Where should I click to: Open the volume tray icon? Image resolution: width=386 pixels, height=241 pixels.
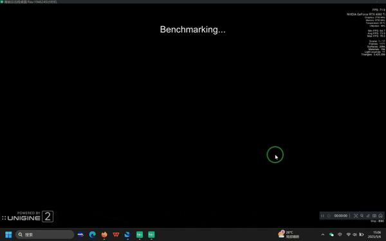tap(354, 235)
